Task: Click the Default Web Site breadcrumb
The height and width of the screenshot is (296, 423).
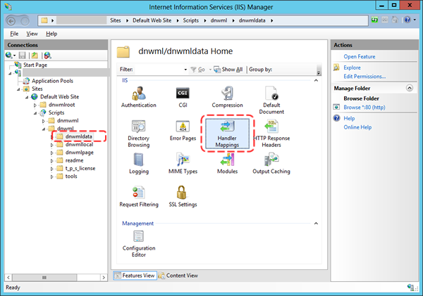Action: [x=152, y=20]
